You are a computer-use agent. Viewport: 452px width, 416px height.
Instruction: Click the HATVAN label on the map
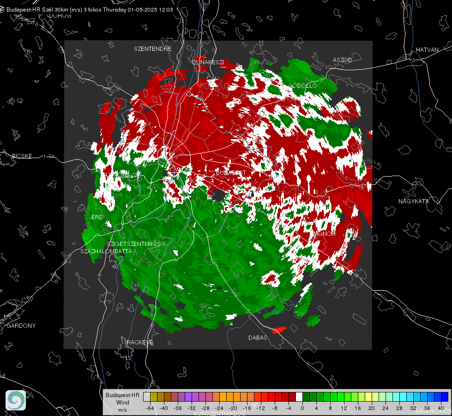pos(427,49)
